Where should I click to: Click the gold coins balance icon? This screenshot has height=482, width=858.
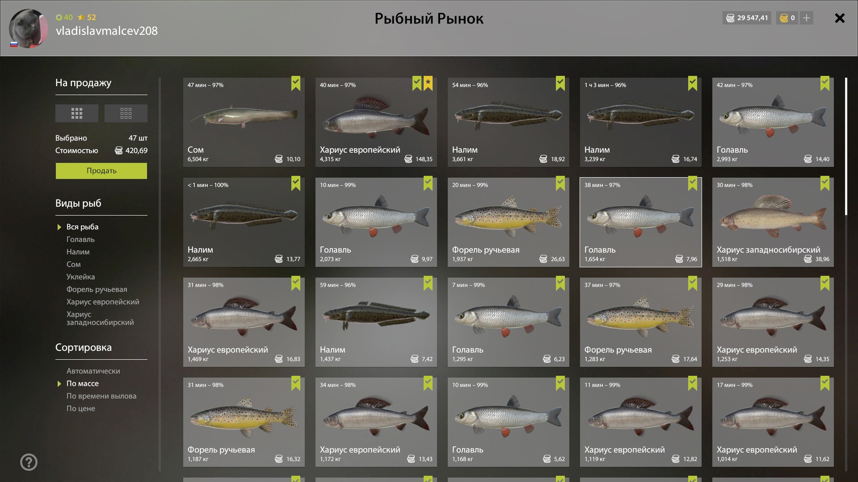[784, 18]
